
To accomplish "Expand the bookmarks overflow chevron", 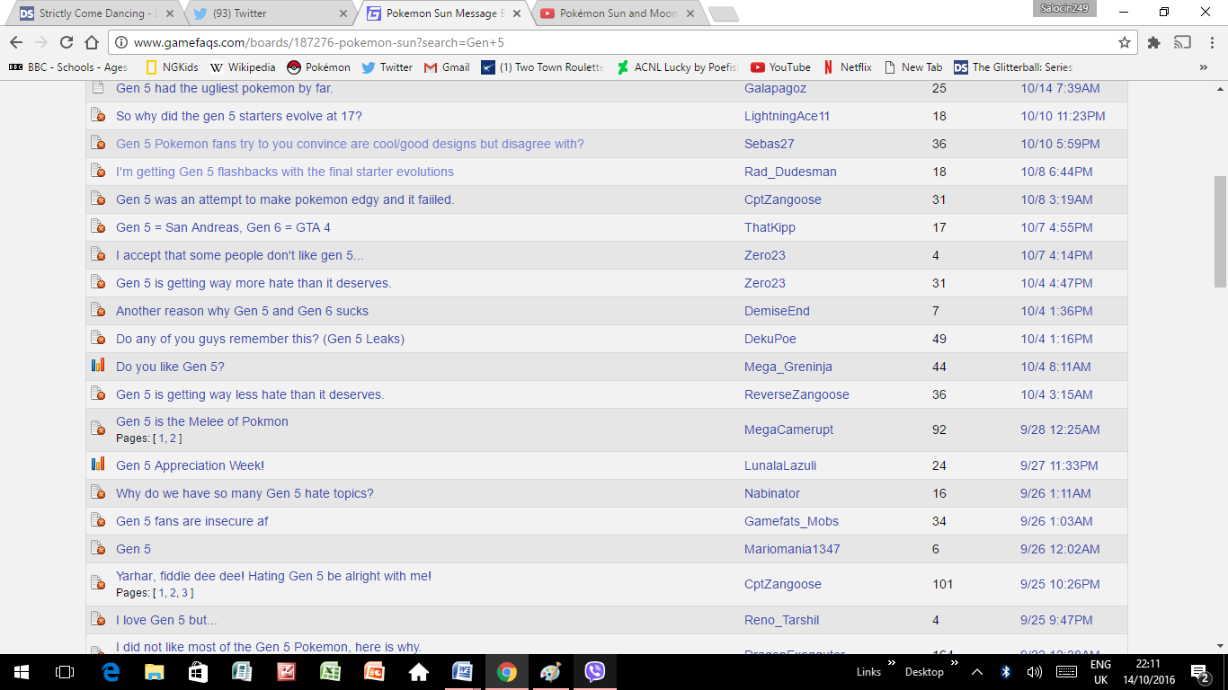I will (1204, 67).
